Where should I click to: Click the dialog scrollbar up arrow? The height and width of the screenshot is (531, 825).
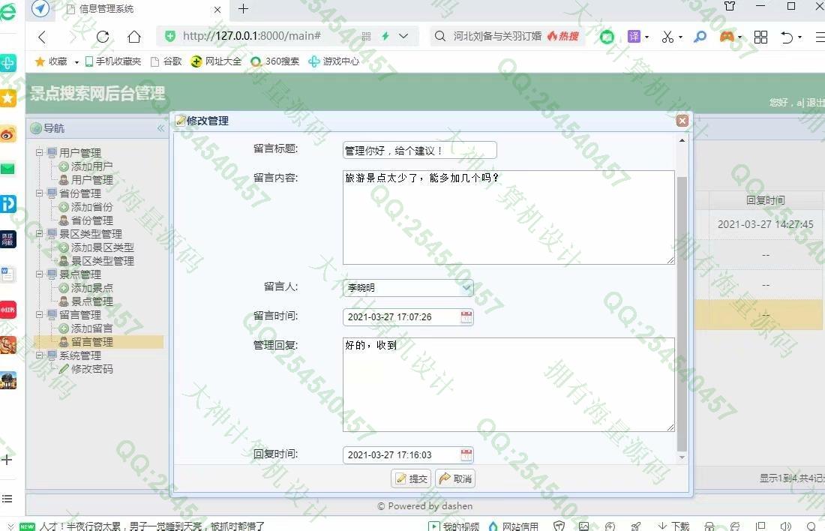(682, 140)
